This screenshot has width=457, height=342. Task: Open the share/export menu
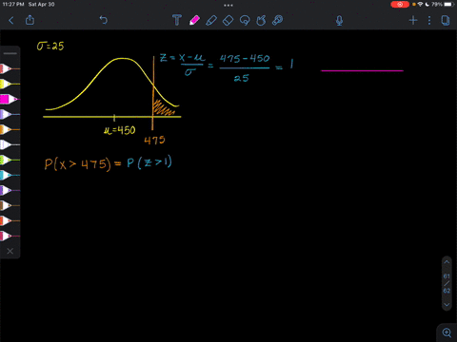click(x=30, y=20)
